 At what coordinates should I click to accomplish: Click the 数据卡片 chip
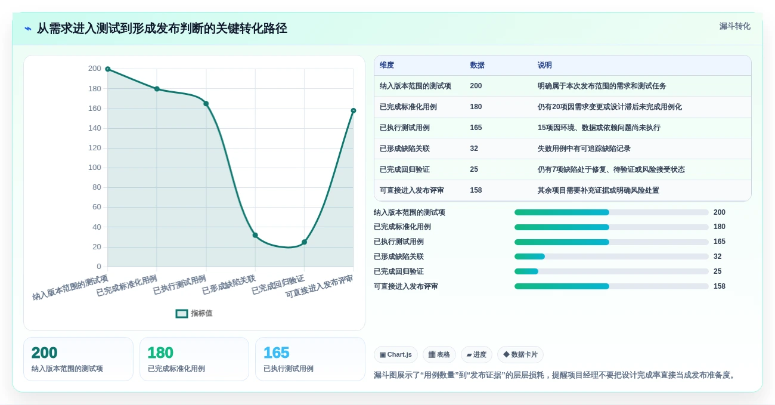click(x=520, y=354)
